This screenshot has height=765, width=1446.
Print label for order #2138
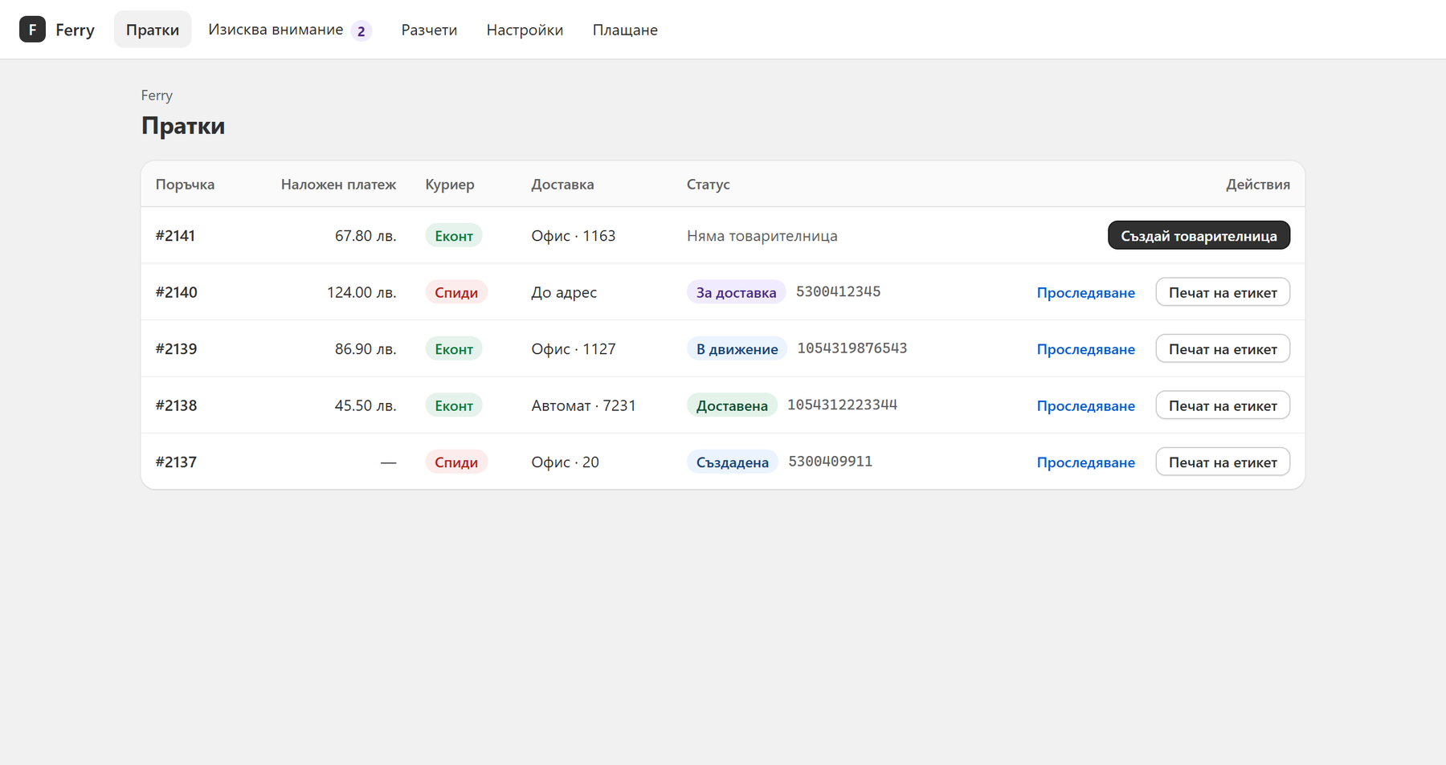(x=1223, y=405)
